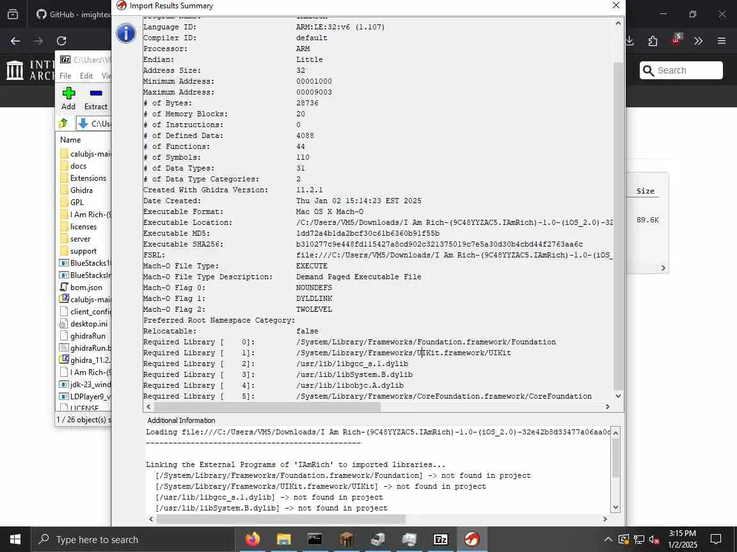Select the jdk-23_wind installer in 7-Zip
The height and width of the screenshot is (552, 737).
tap(90, 385)
